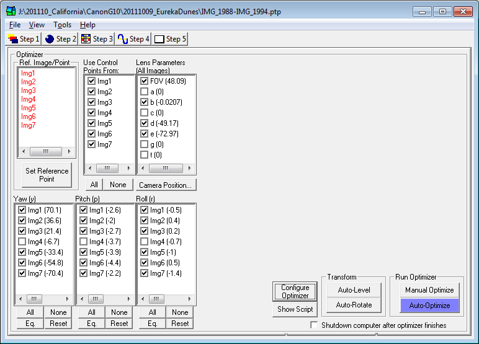Open the Step 3 tab
This screenshot has height=344, width=479.
(97, 39)
